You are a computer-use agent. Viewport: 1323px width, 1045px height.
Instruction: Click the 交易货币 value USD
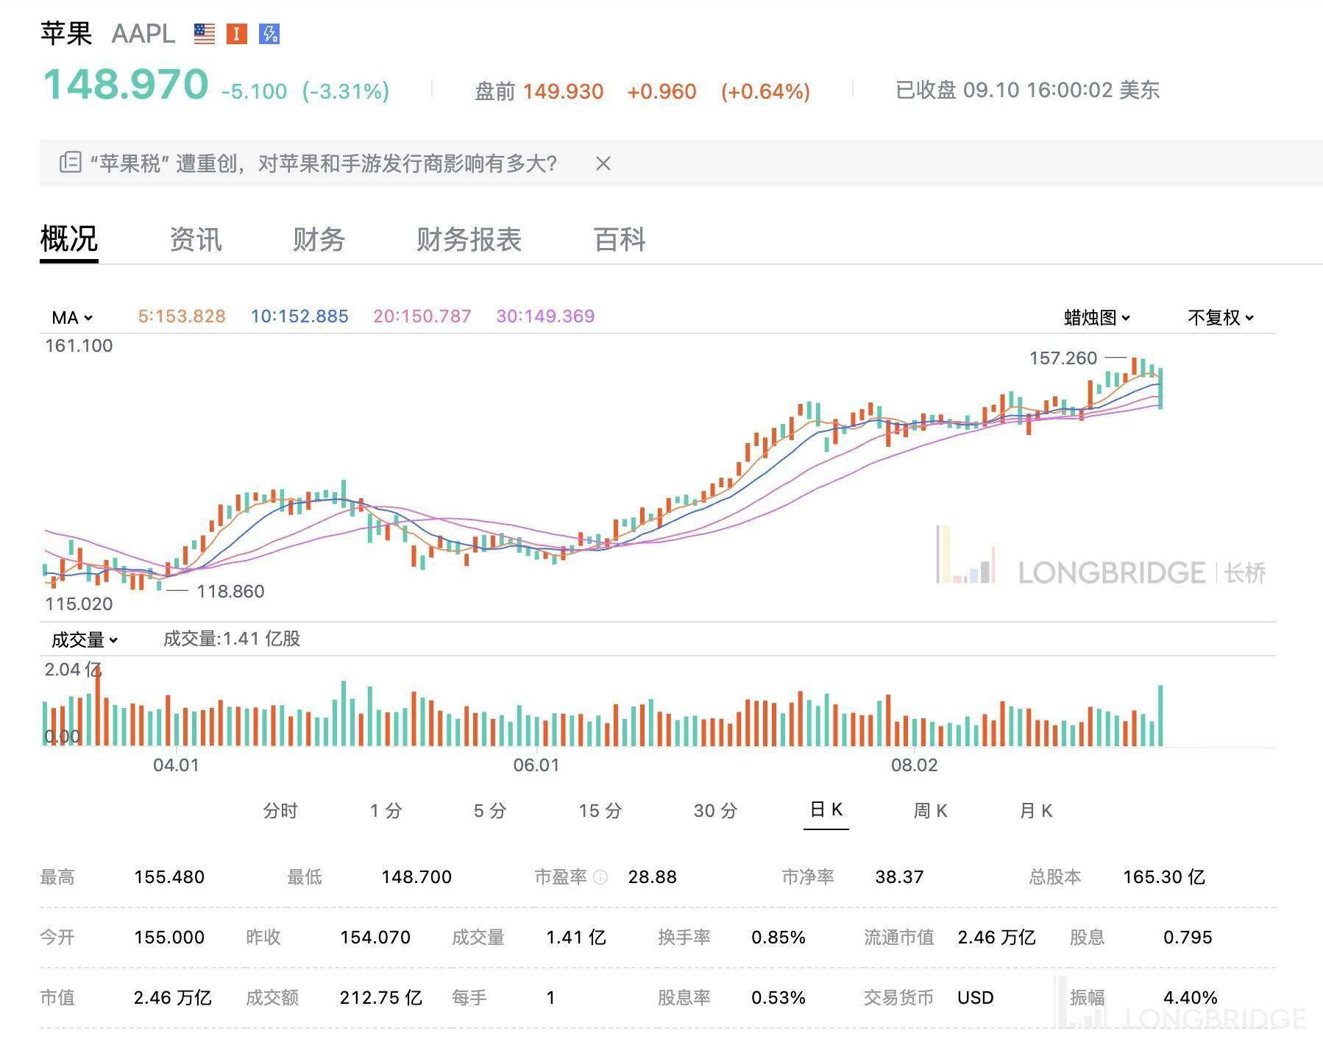tap(976, 998)
